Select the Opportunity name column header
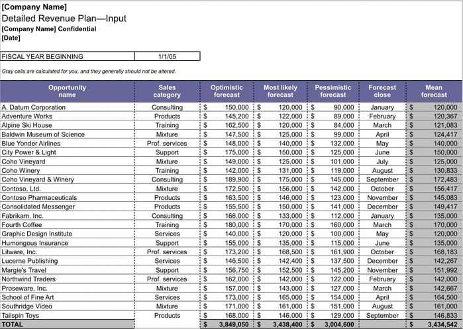This screenshot has width=463, height=329. (x=67, y=91)
